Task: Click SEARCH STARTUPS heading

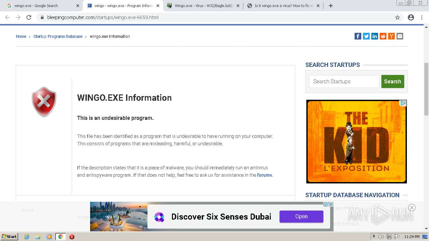Action: [332, 65]
